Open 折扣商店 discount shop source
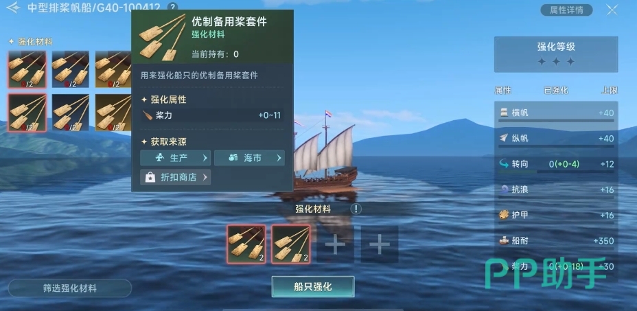Screen dimensions: 637x311 (x=176, y=177)
